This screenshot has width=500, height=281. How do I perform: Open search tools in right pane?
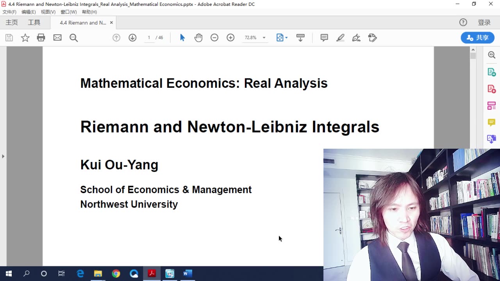coord(492,55)
